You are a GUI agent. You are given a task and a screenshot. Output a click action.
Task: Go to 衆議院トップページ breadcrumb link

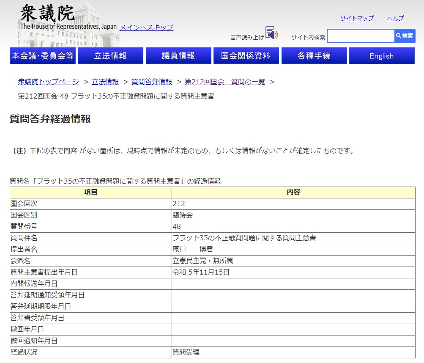point(49,82)
